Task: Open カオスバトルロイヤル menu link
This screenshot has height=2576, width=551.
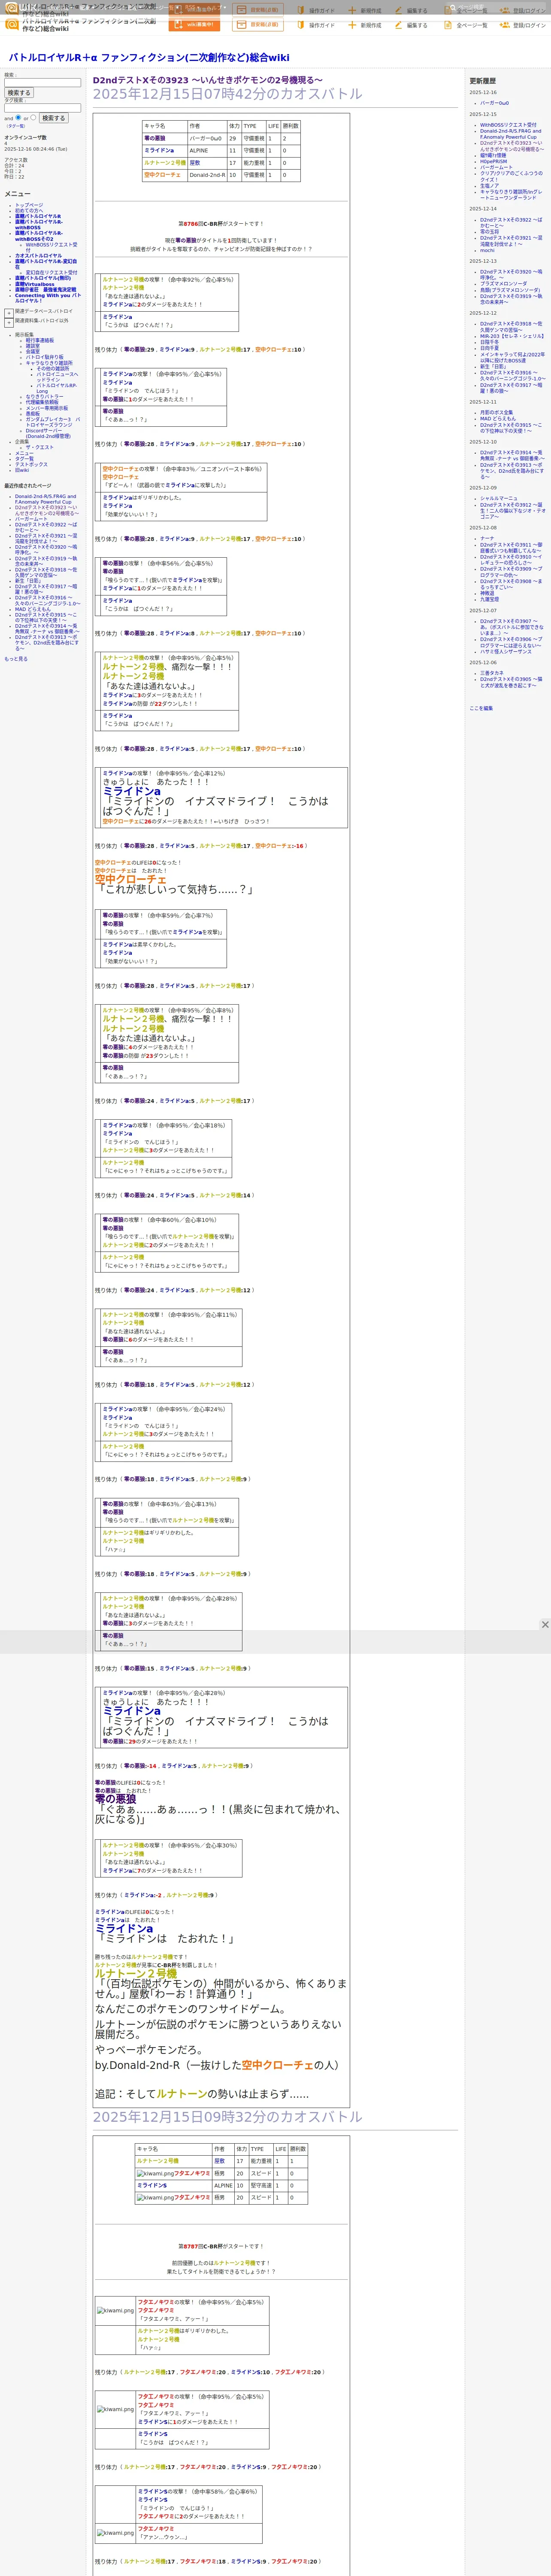Action: tap(38, 255)
